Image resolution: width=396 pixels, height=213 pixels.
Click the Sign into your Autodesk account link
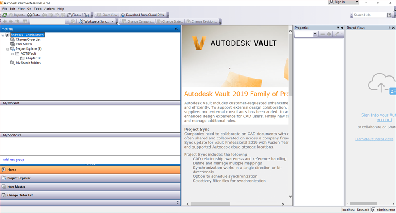pos(378,117)
